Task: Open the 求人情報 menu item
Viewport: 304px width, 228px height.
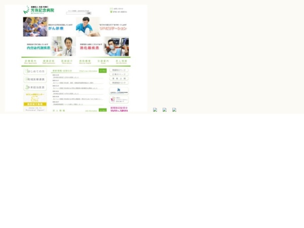Action: pyautogui.click(x=122, y=62)
